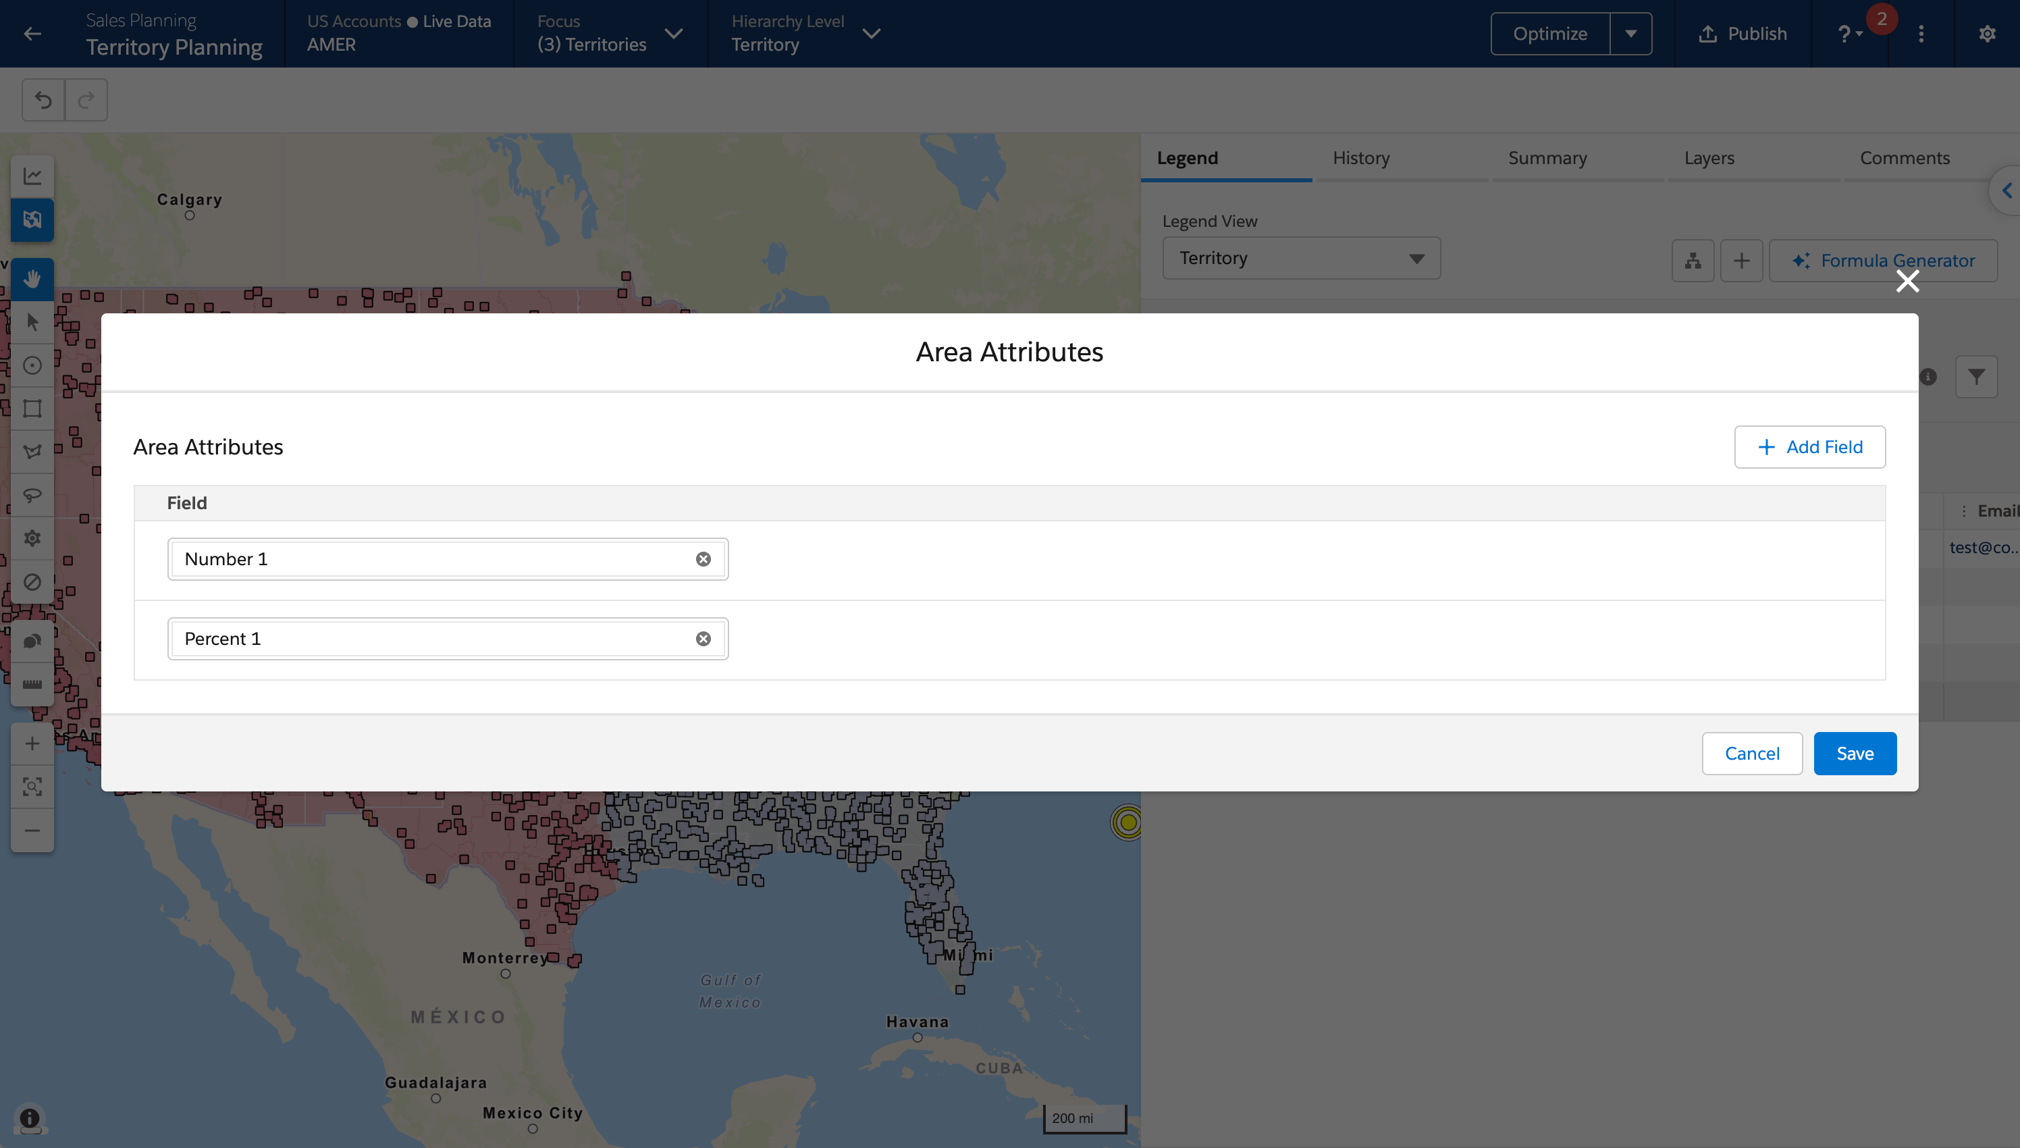The height and width of the screenshot is (1148, 2020).
Task: Switch to the Layers tab
Action: tap(1709, 158)
